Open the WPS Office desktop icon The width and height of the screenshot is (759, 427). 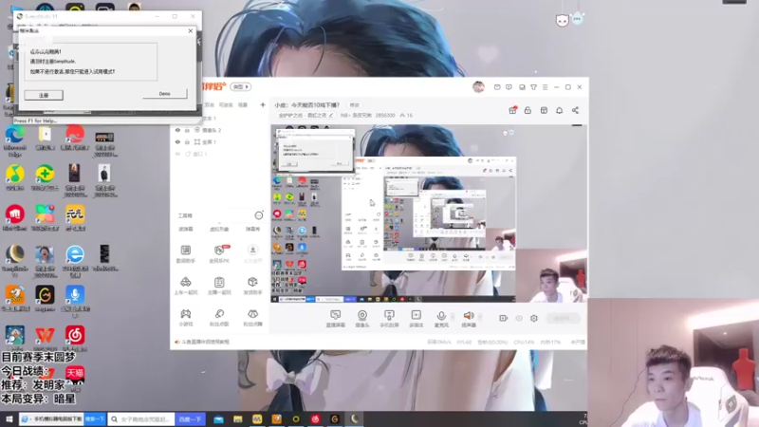[x=45, y=339]
